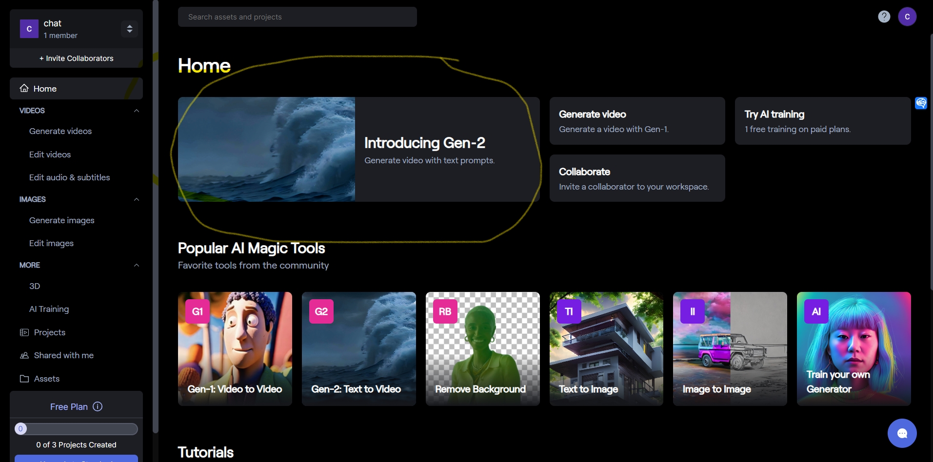Open the chat support bubble

tap(902, 433)
